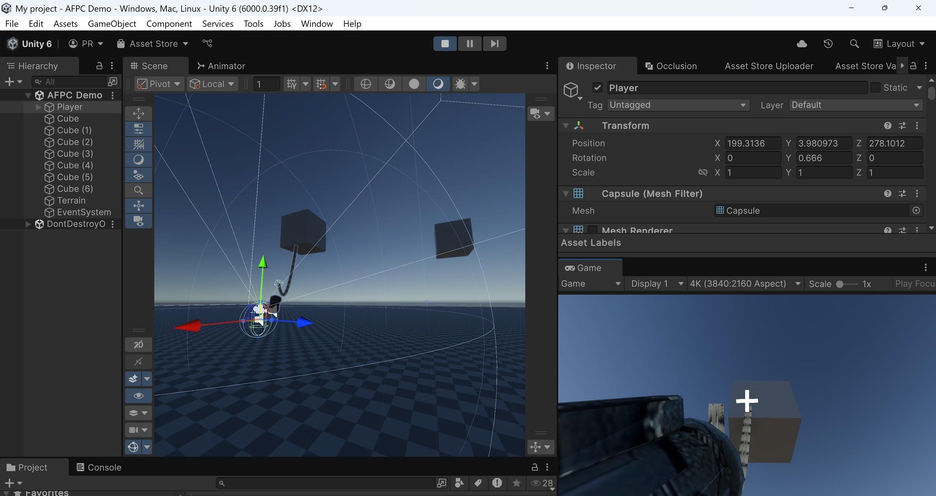Viewport: 936px width, 496px height.
Task: Open the Tag dropdown showing Untagged
Action: tap(678, 105)
